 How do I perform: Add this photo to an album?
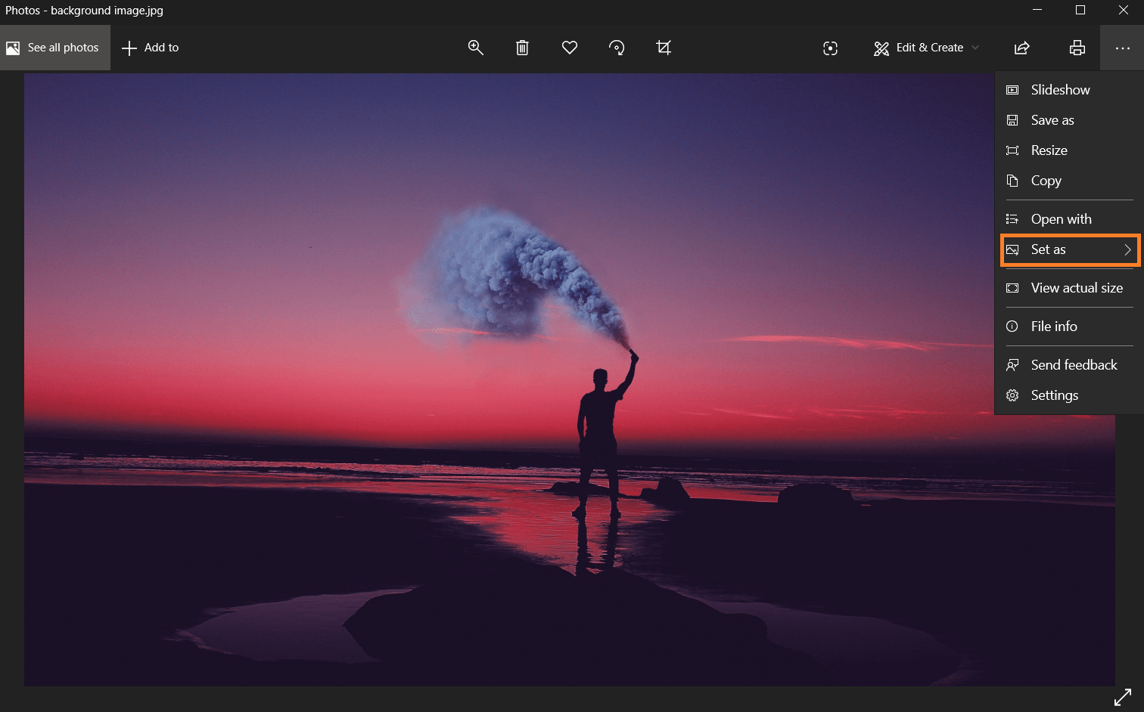(x=150, y=47)
